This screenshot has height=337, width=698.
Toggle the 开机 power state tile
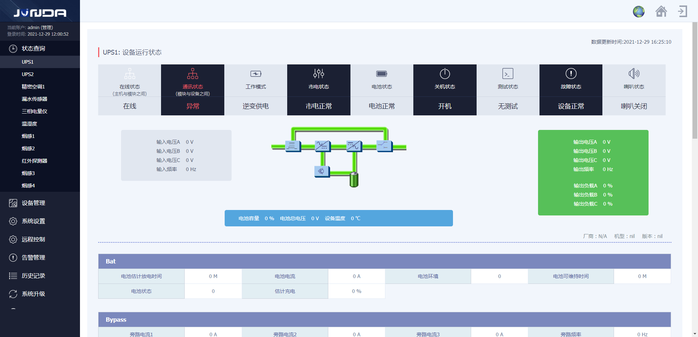pos(445,106)
